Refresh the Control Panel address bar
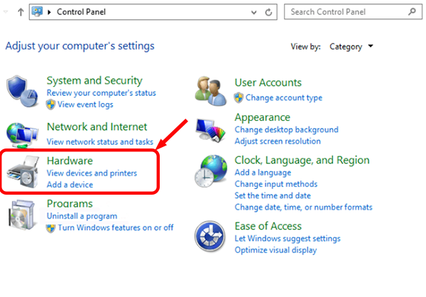Viewport: 426px width, 297px height. coord(270,12)
